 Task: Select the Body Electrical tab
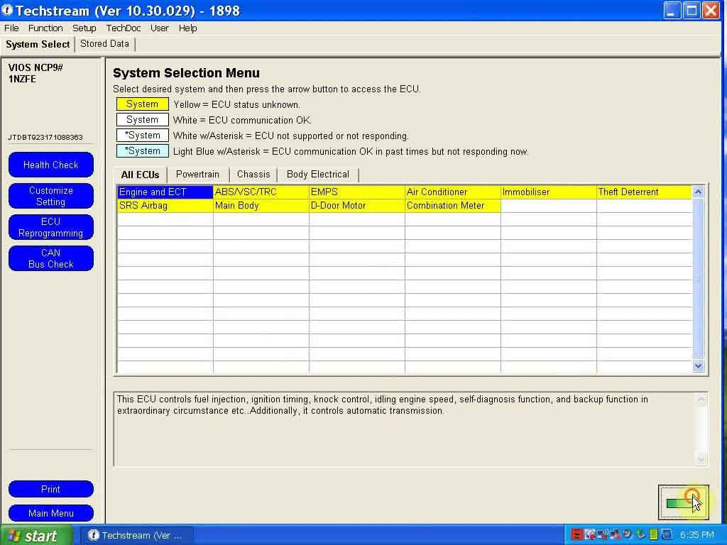click(318, 175)
